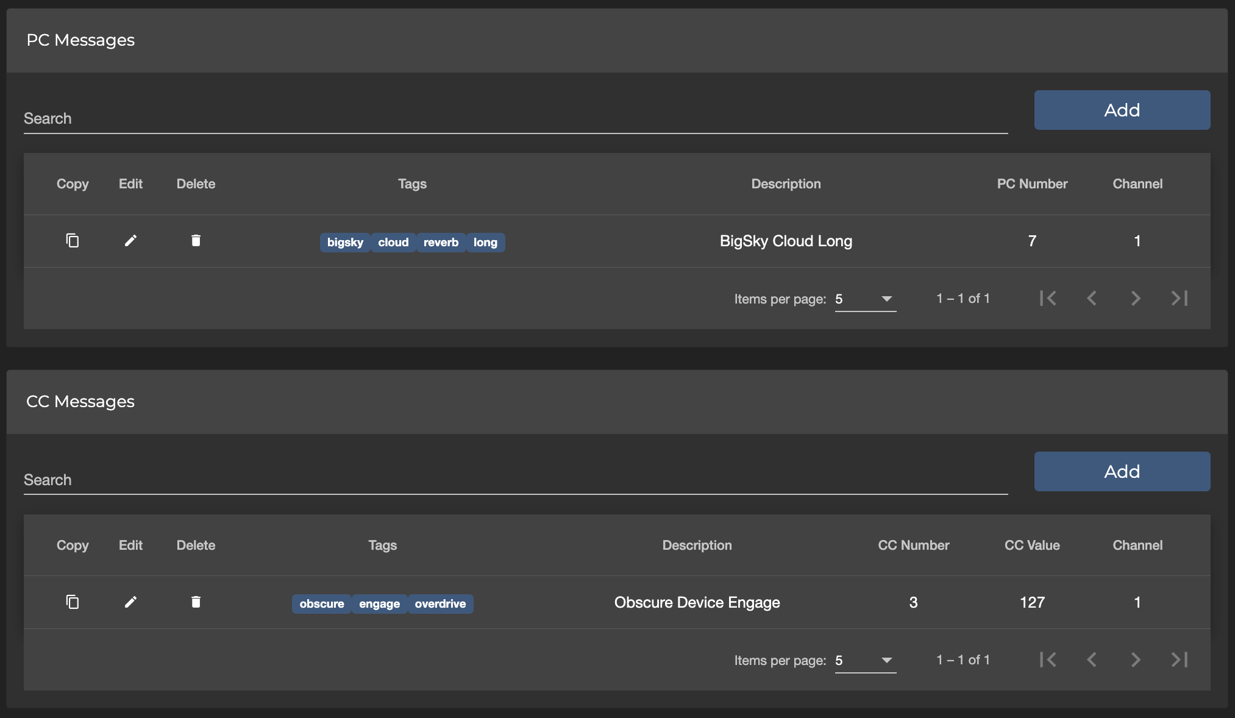The height and width of the screenshot is (718, 1235).
Task: Delete the Obscure Device Engage CC message
Action: pos(196,602)
